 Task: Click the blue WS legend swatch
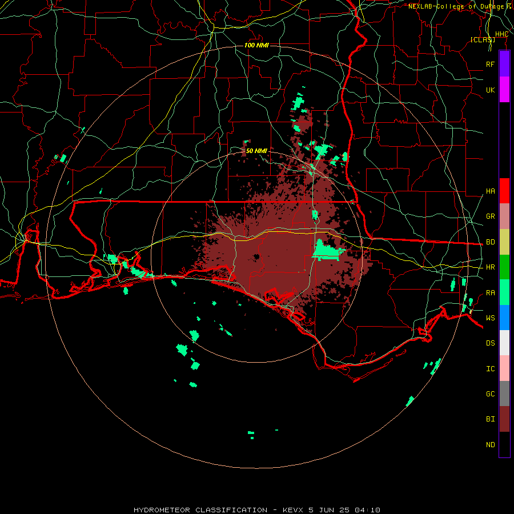pos(504,318)
